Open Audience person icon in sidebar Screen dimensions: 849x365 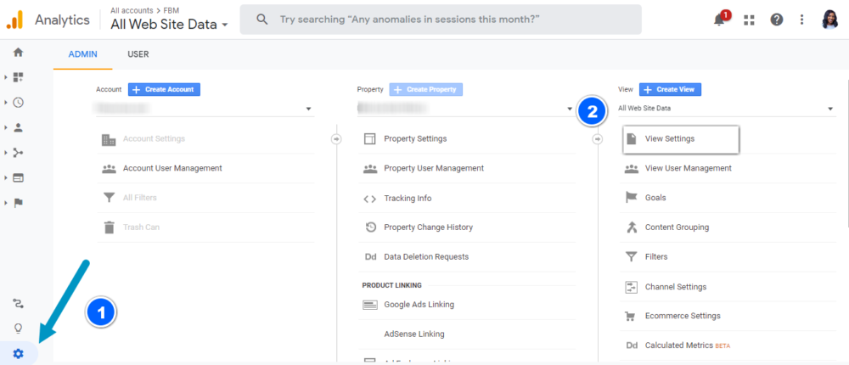click(19, 128)
